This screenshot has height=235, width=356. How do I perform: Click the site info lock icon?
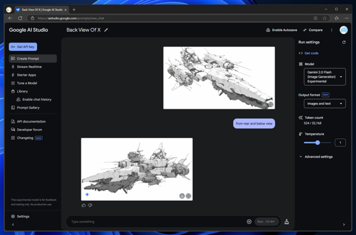tap(32, 18)
